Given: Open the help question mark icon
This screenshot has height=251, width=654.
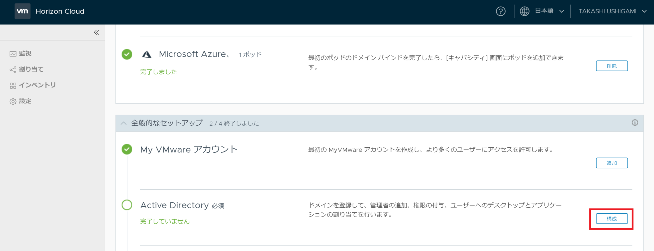Looking at the screenshot, I should click(x=500, y=11).
